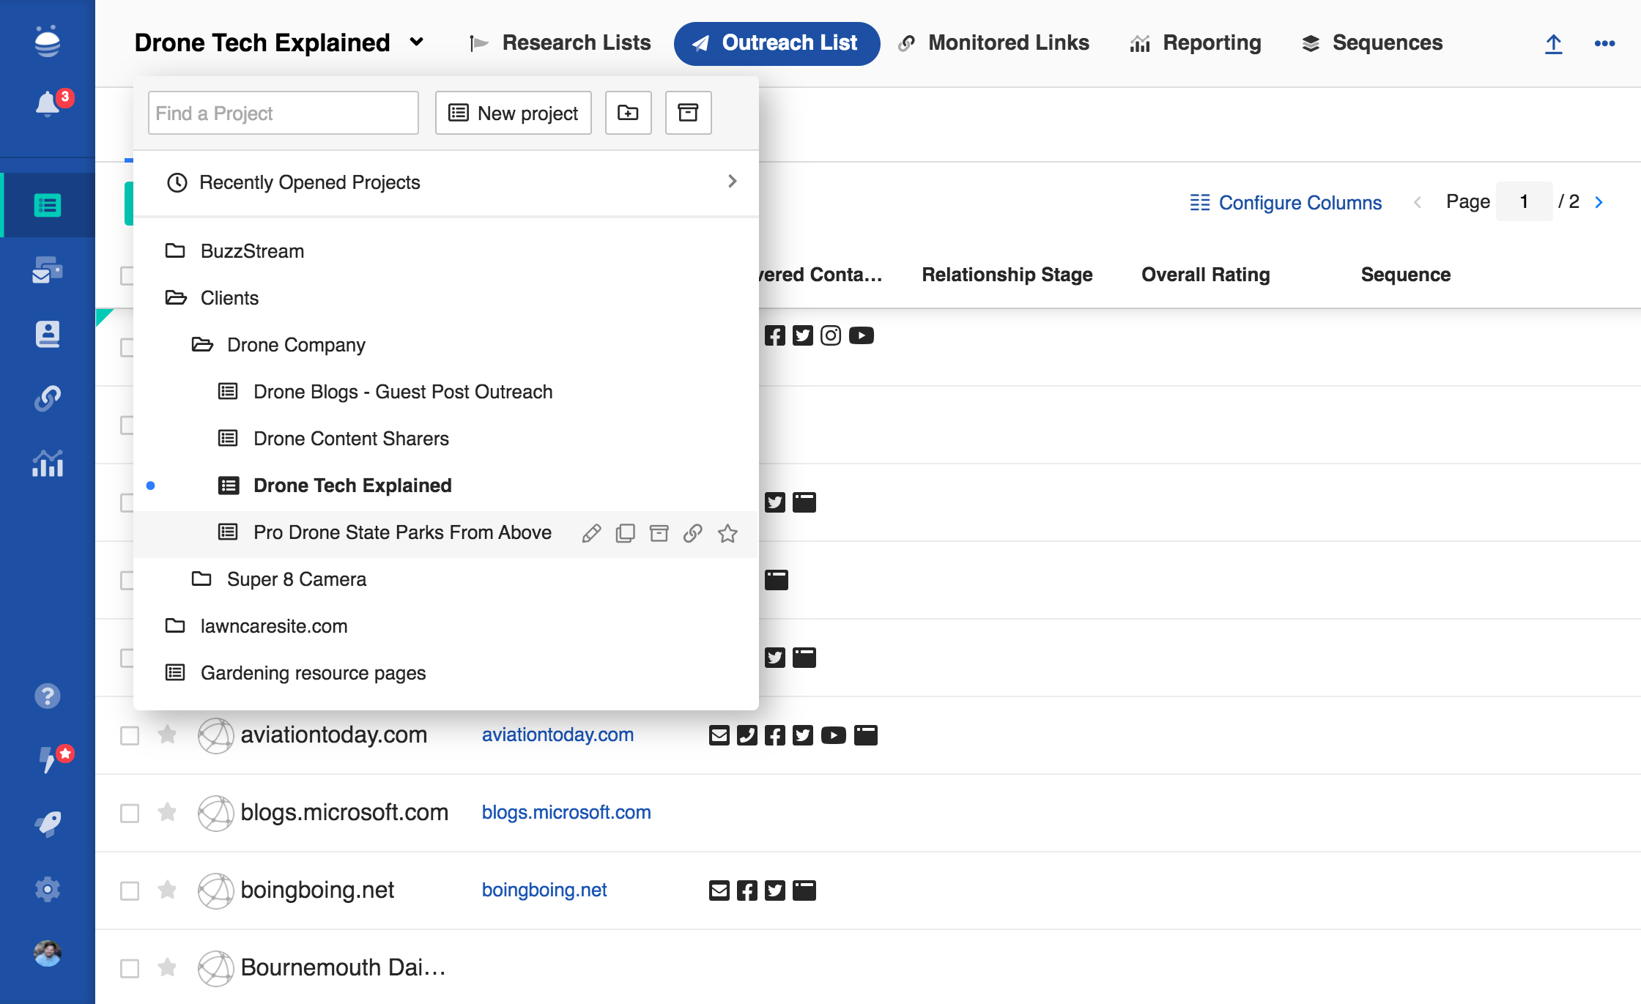Switch to the Research Lists tab
This screenshot has height=1004, width=1641.
tap(560, 43)
